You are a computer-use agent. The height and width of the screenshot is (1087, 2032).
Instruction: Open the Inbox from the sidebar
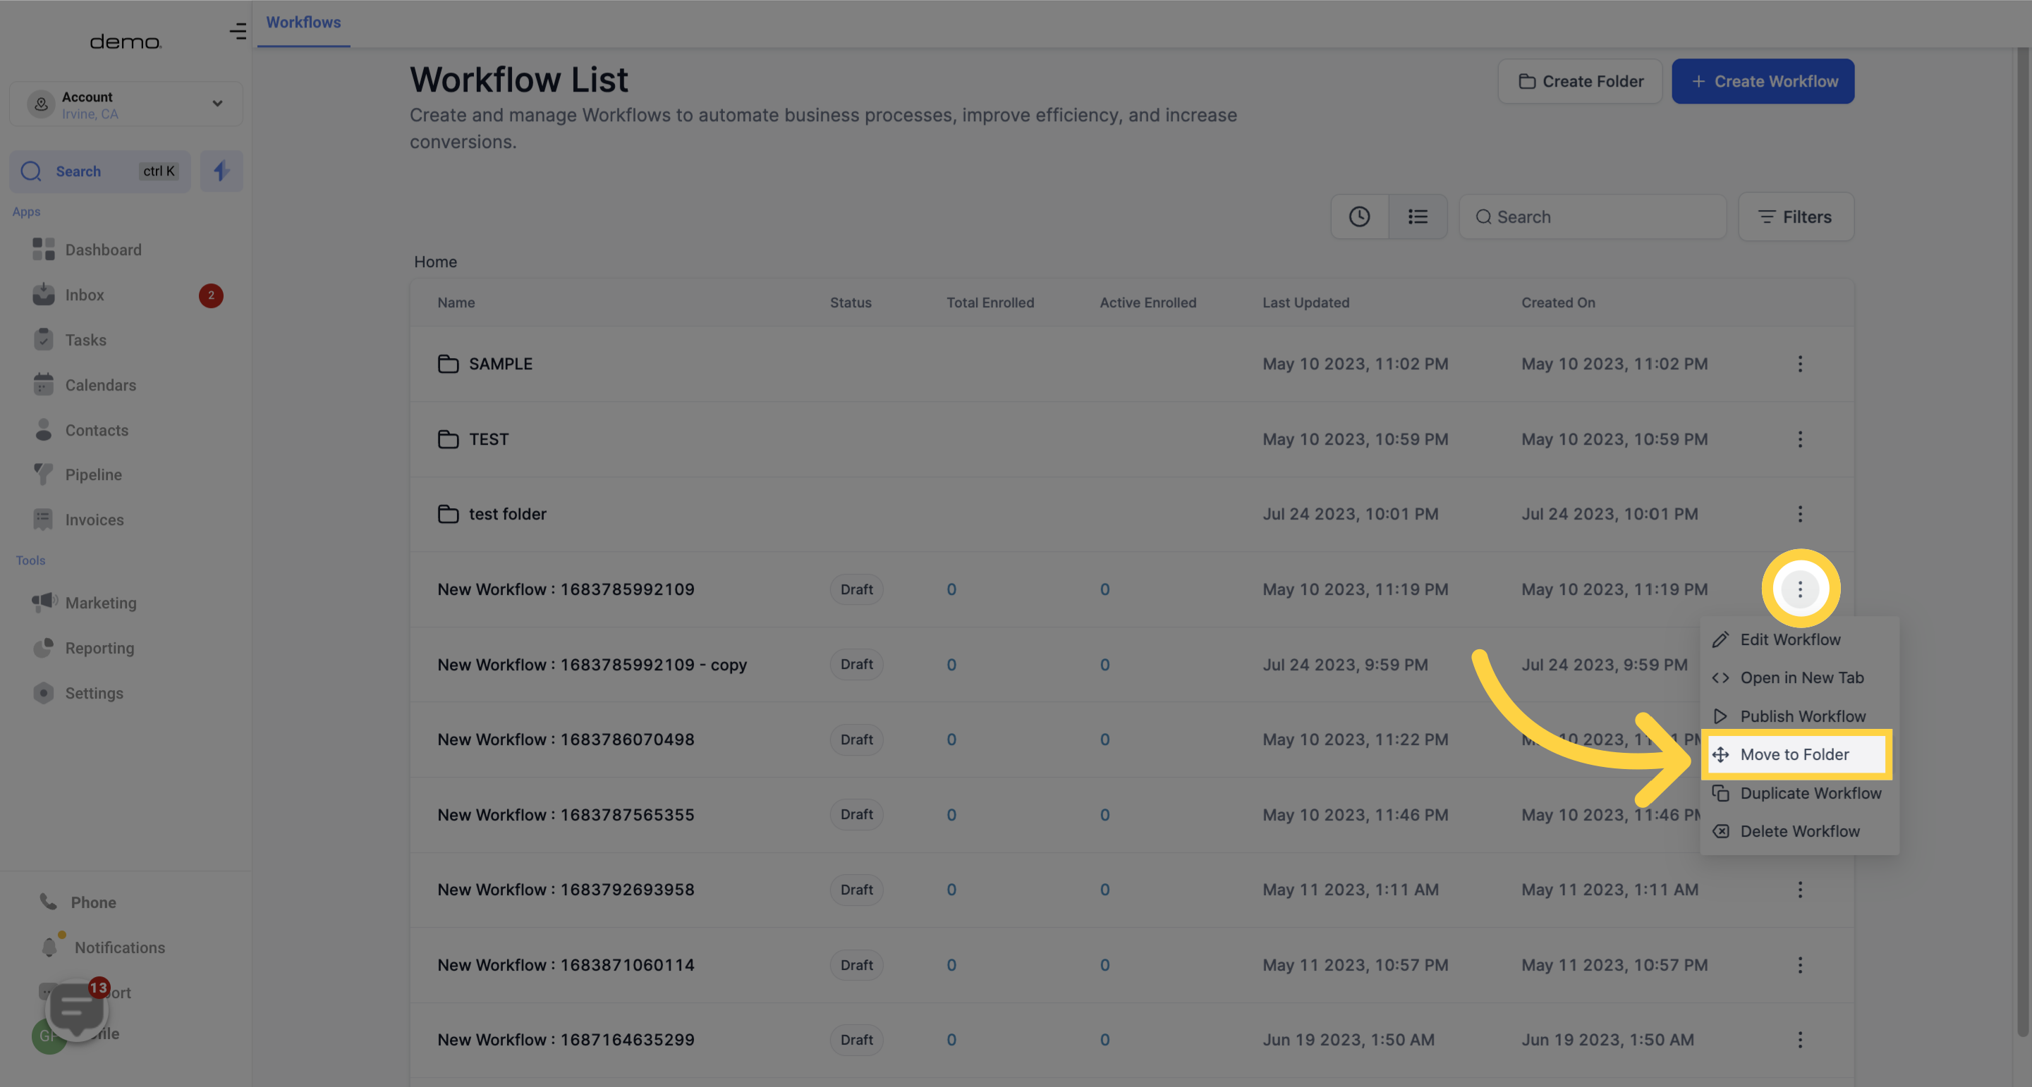click(85, 295)
